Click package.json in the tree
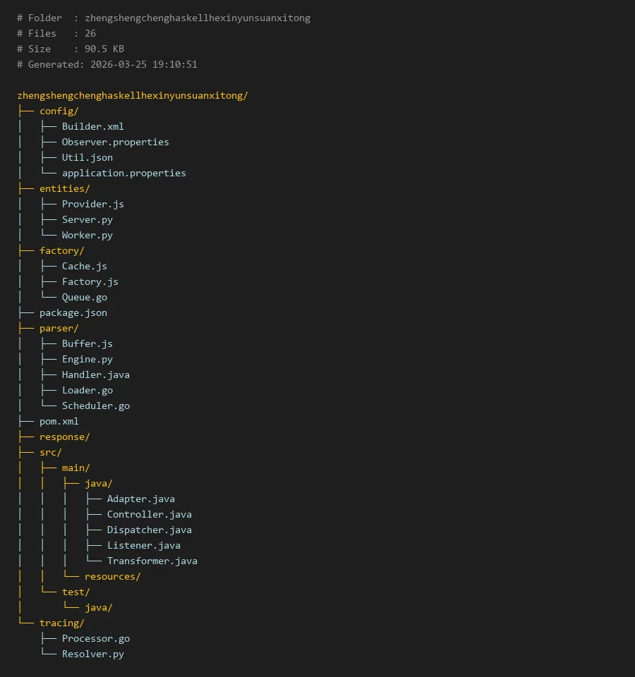 pyautogui.click(x=73, y=312)
